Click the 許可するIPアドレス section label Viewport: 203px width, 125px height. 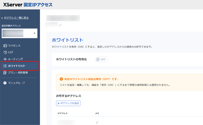[x=69, y=96]
